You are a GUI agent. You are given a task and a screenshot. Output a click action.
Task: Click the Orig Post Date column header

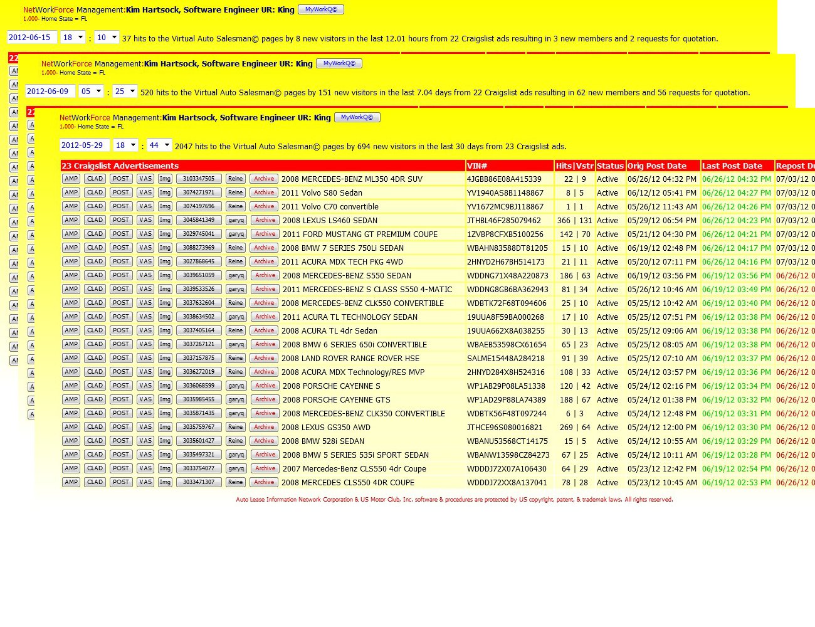(663, 166)
